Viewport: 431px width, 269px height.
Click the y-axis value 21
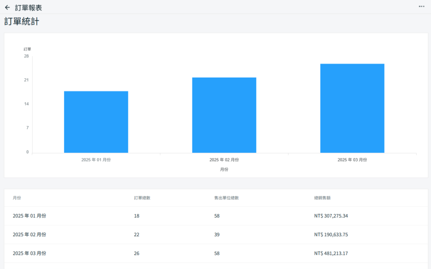(x=27, y=80)
